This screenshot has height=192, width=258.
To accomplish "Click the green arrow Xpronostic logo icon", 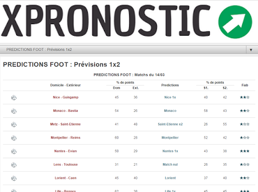I will [x=235, y=22].
